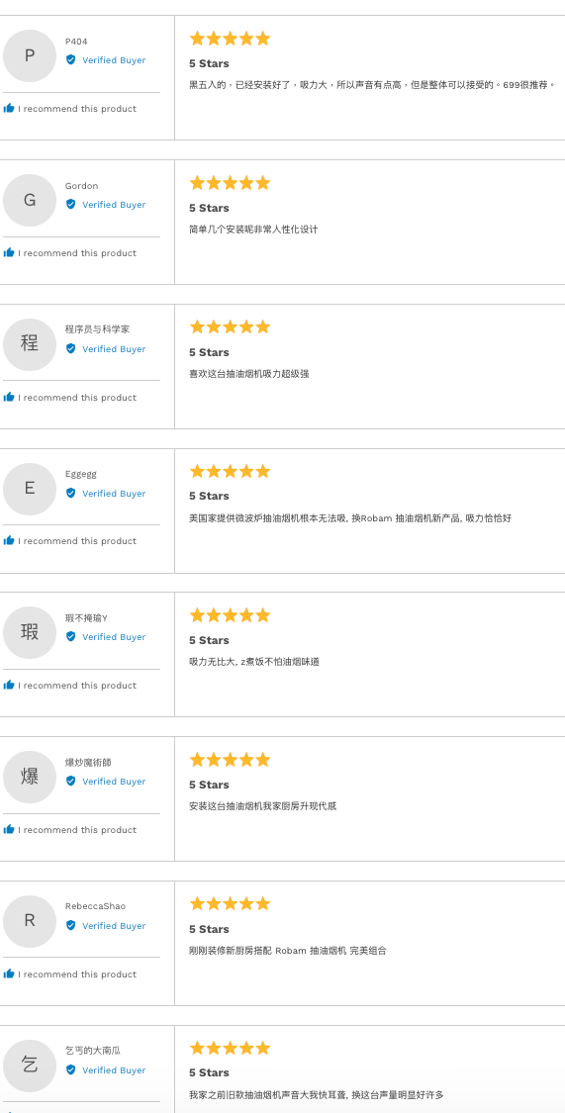Click the E avatar for Eggegg
Image resolution: width=565 pixels, height=1113 pixels.
29,489
